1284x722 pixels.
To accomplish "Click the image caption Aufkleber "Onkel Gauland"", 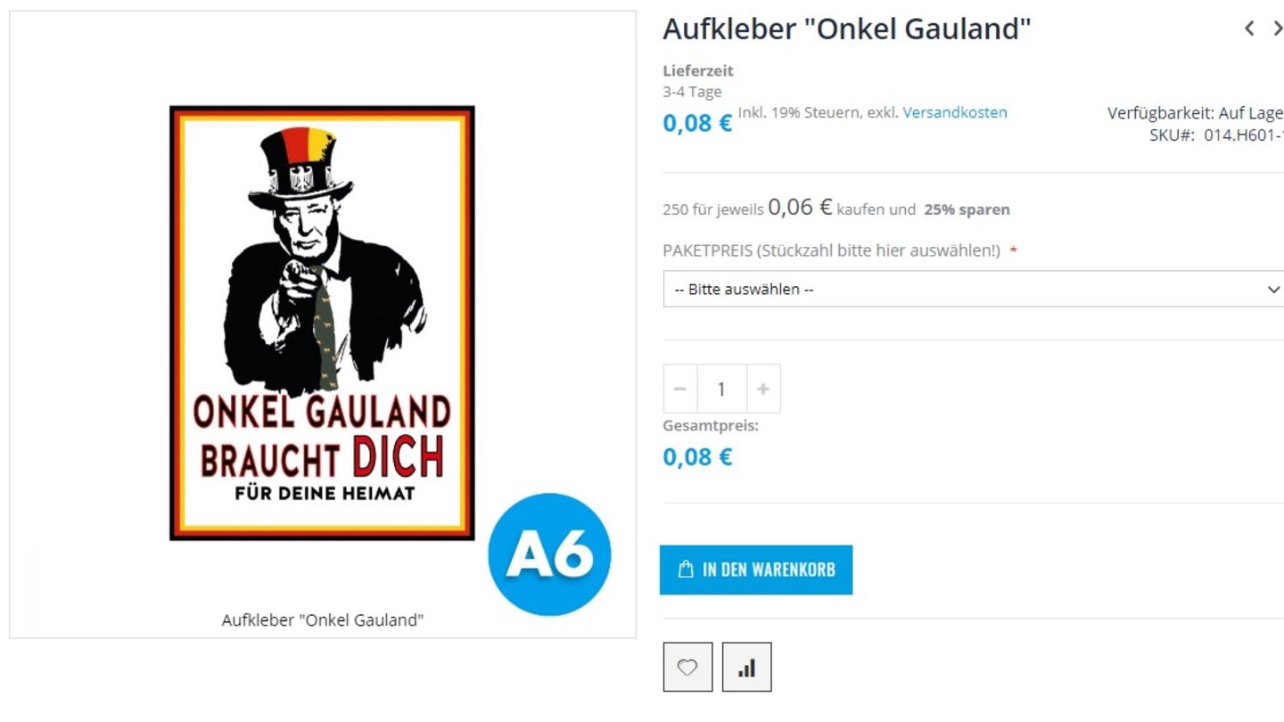I will click(323, 619).
